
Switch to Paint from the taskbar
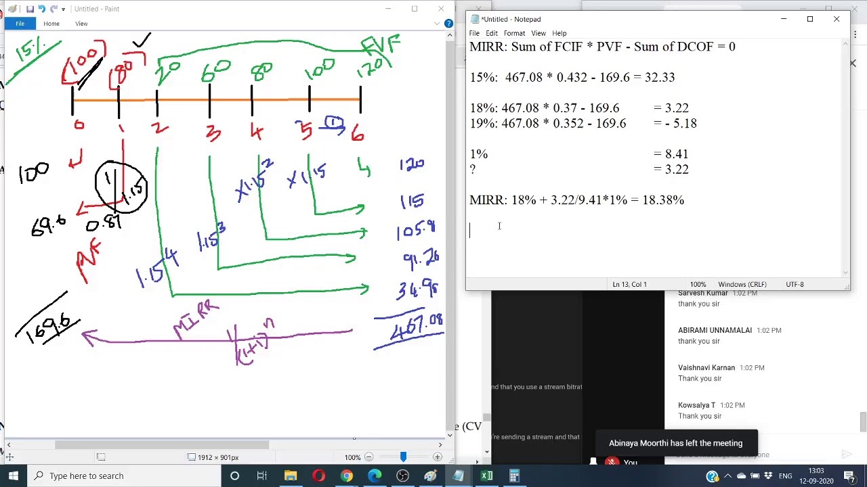click(431, 476)
